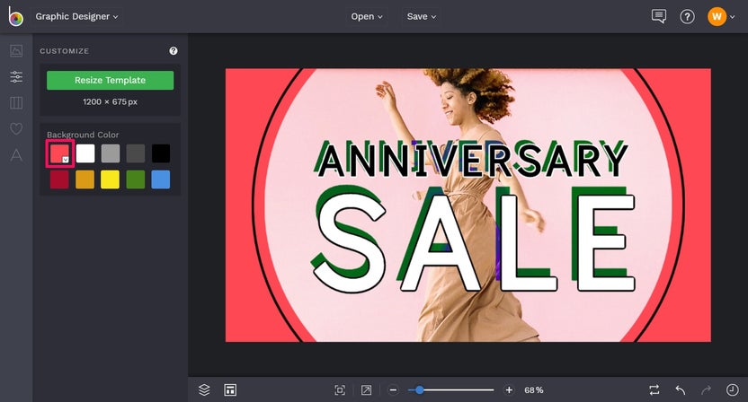Image resolution: width=748 pixels, height=402 pixels.
Task: Expand the user account avatar menu
Action: pos(721,17)
